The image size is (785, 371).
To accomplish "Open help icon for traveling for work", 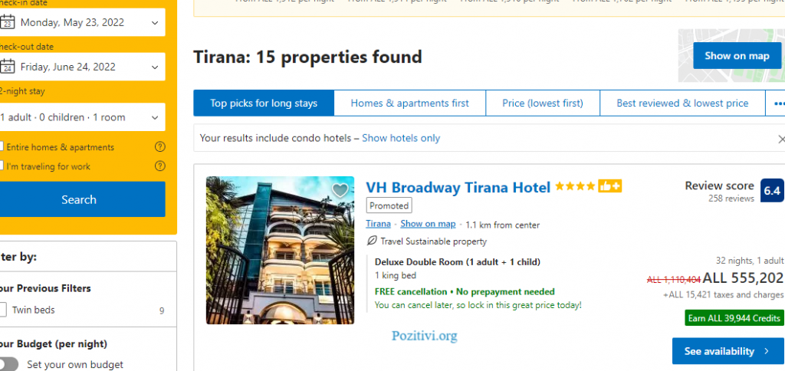I will 159,166.
